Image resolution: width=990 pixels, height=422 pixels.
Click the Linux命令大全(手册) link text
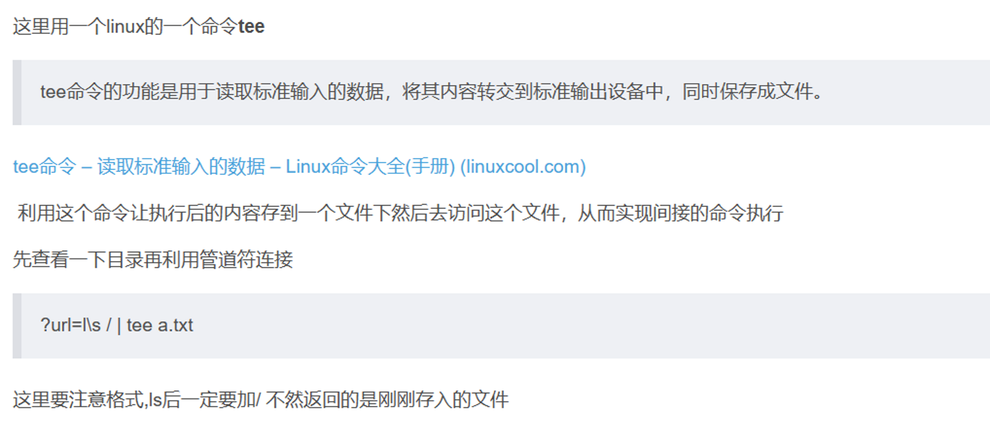click(370, 167)
